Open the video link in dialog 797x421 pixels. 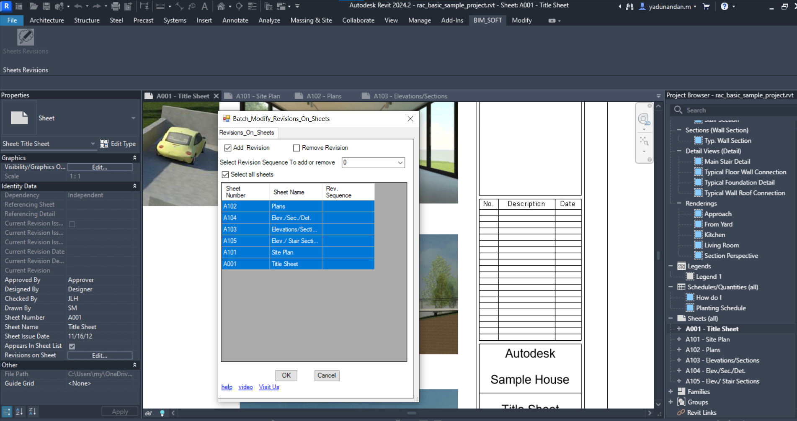point(245,387)
